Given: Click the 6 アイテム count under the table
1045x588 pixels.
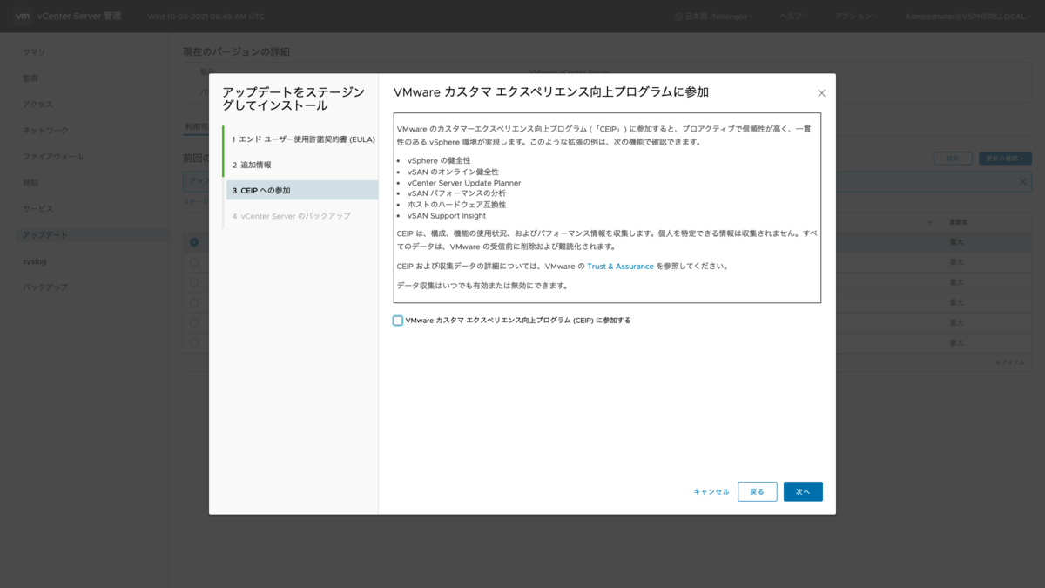Looking at the screenshot, I should (1010, 362).
